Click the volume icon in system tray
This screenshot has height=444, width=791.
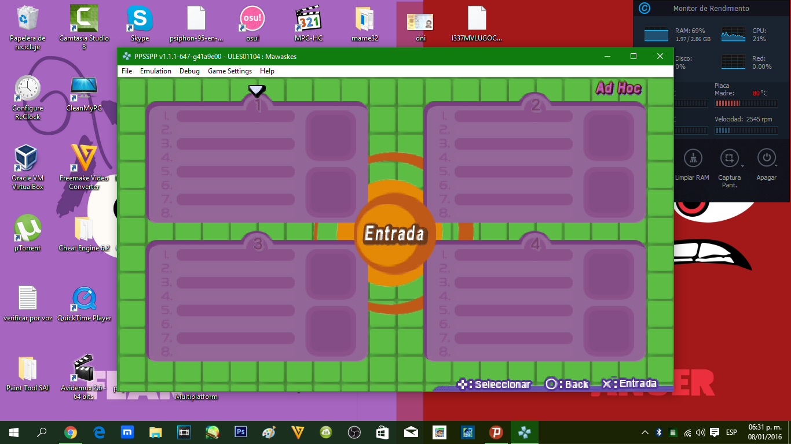[x=701, y=432]
